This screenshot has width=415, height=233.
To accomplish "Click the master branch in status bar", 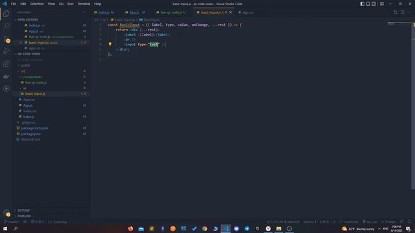I will 11,221.
